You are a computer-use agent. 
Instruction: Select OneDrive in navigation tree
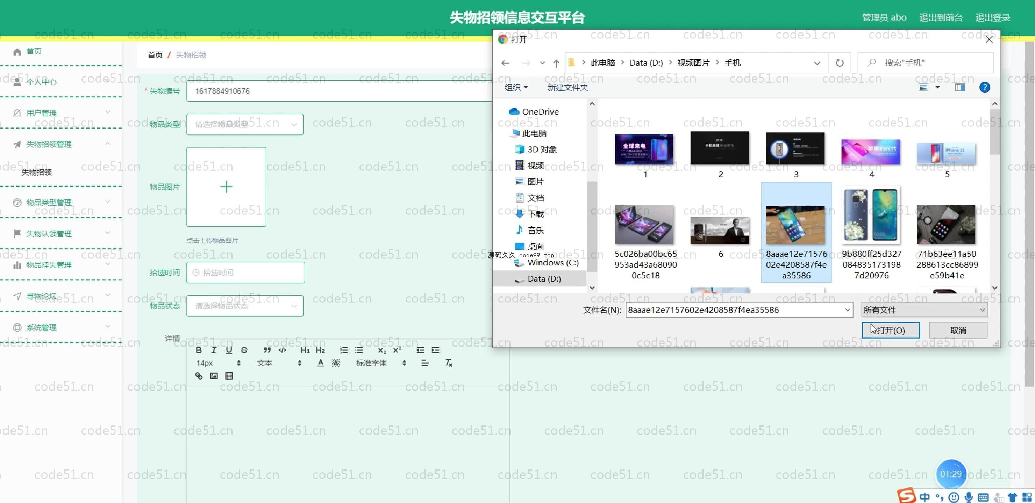coord(540,111)
